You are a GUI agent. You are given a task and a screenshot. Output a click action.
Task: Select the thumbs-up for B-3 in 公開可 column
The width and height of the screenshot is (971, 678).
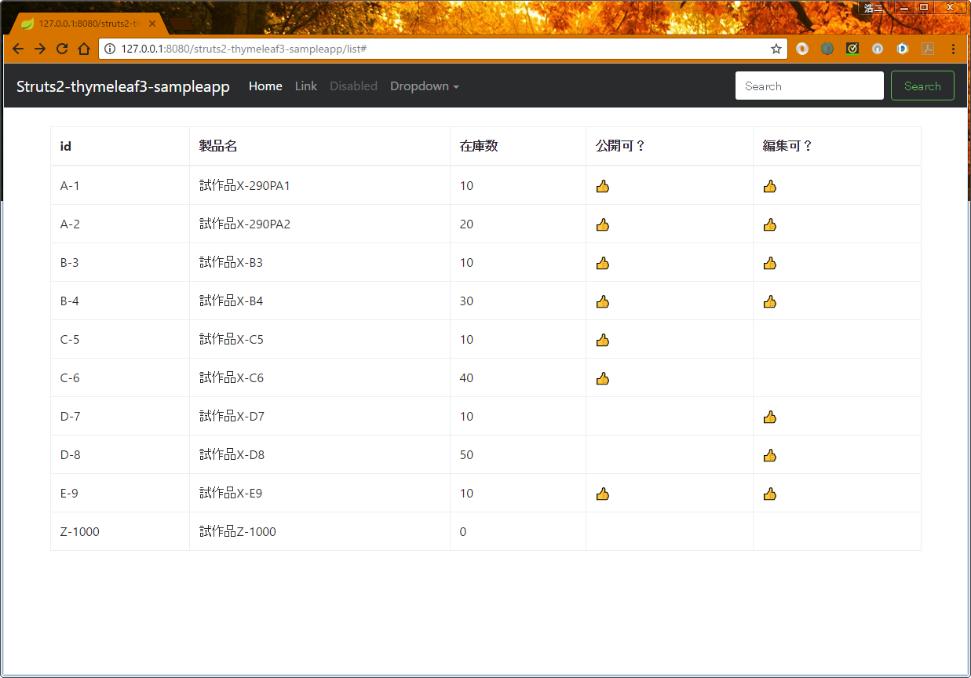pyautogui.click(x=603, y=263)
